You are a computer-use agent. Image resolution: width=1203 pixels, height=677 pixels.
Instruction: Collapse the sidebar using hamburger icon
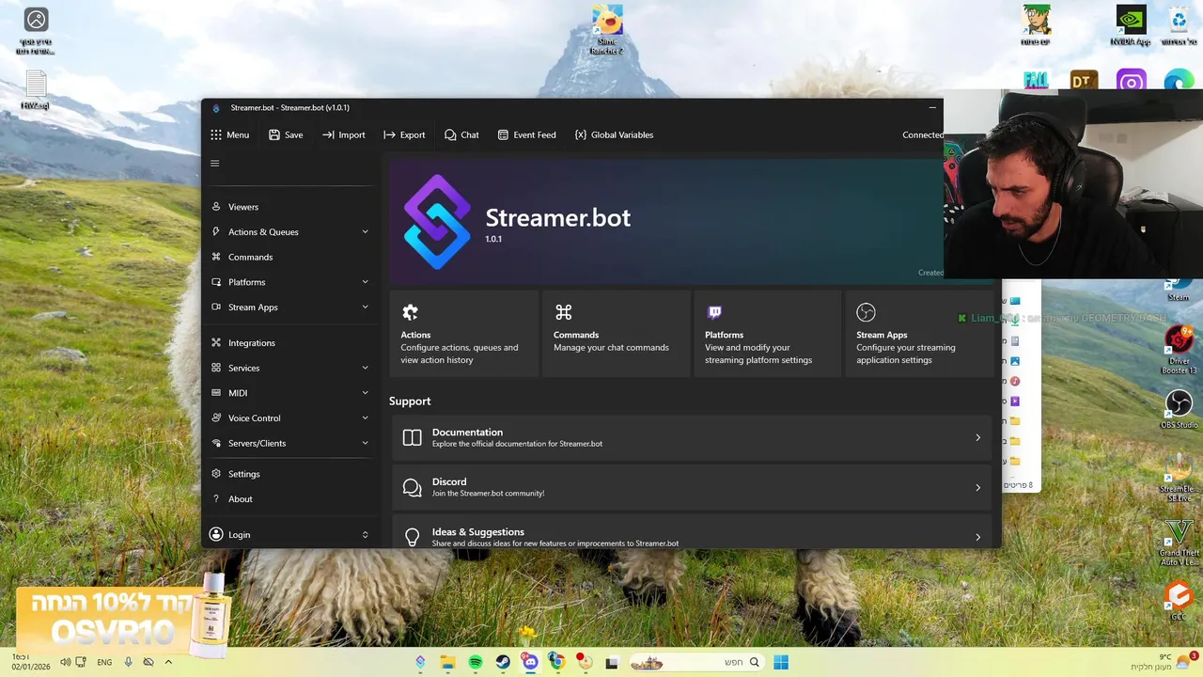pos(215,164)
